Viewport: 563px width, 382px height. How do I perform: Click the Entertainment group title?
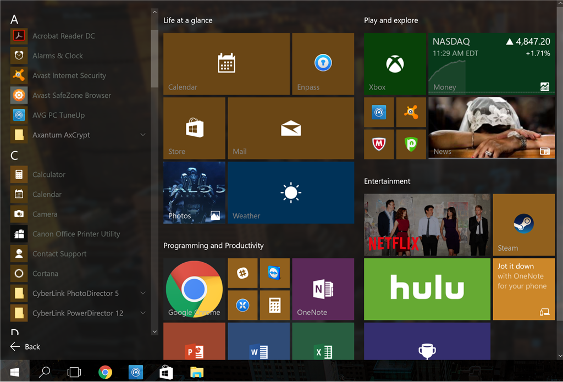tap(387, 181)
